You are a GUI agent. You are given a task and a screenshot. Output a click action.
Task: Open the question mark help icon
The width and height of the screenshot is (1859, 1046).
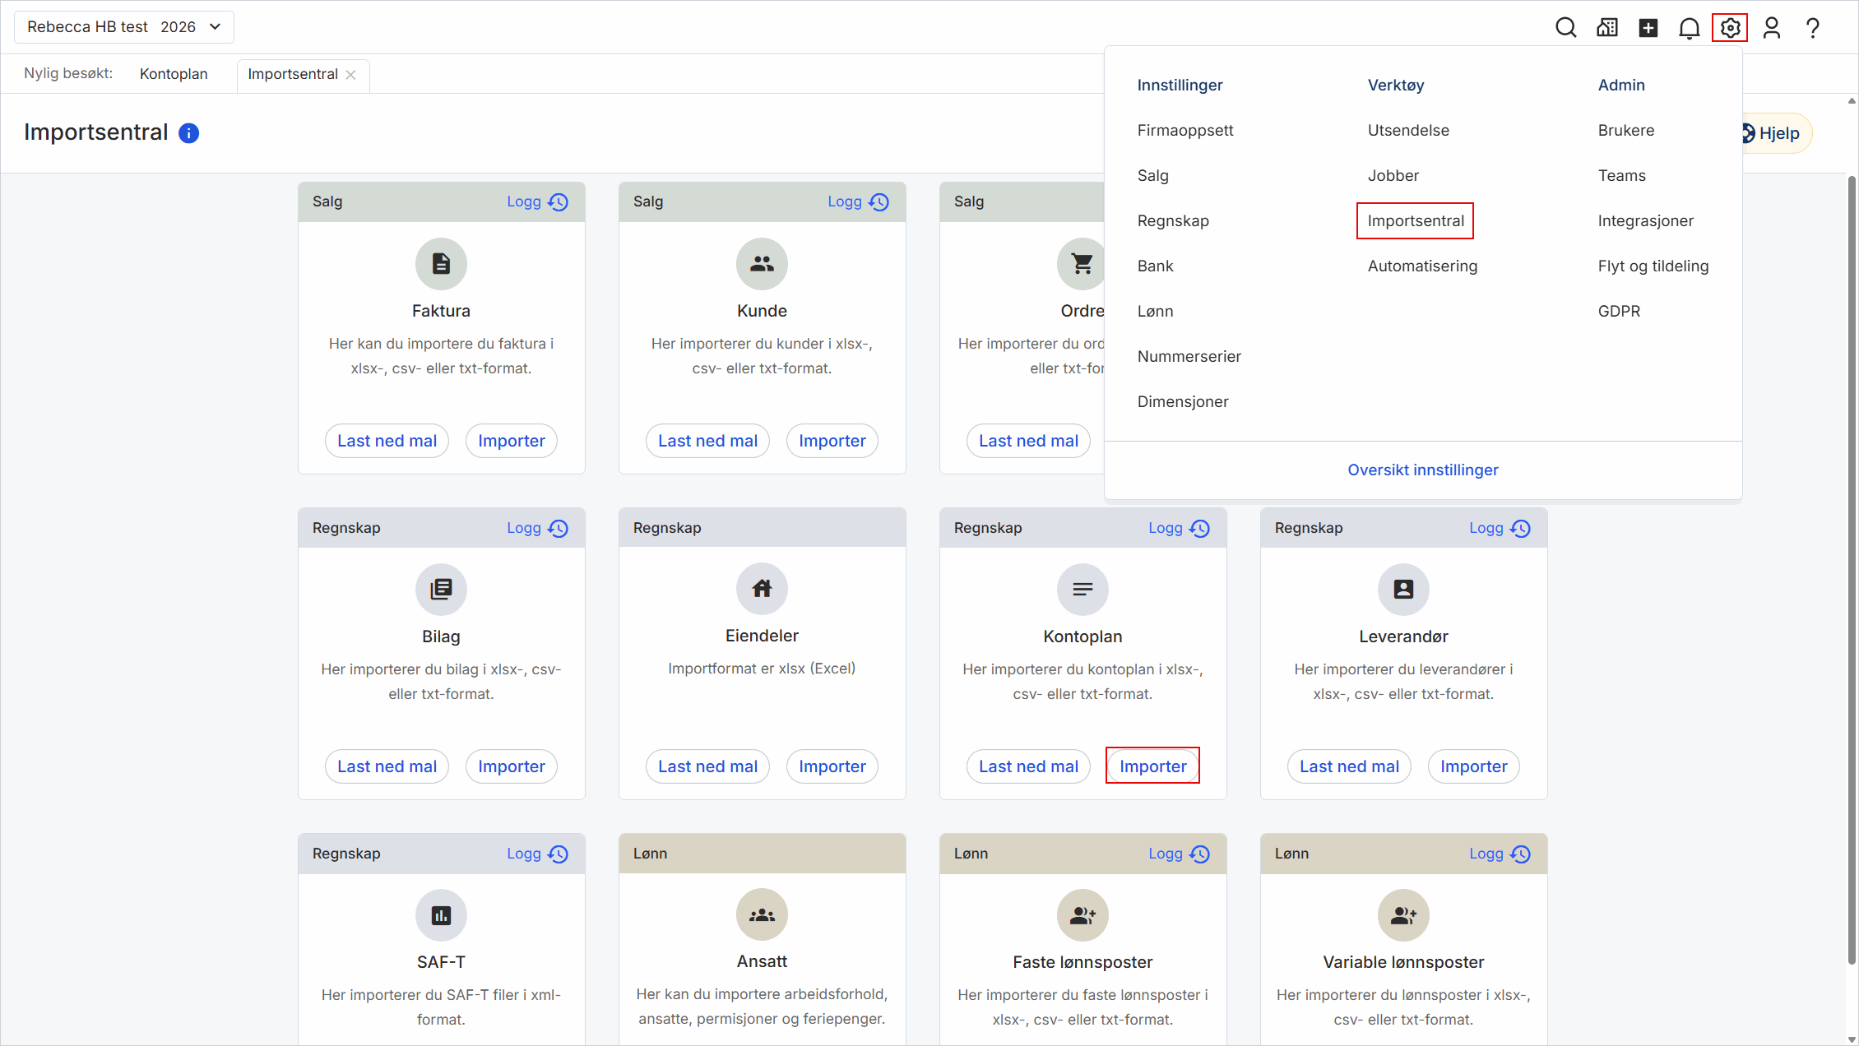(1812, 28)
